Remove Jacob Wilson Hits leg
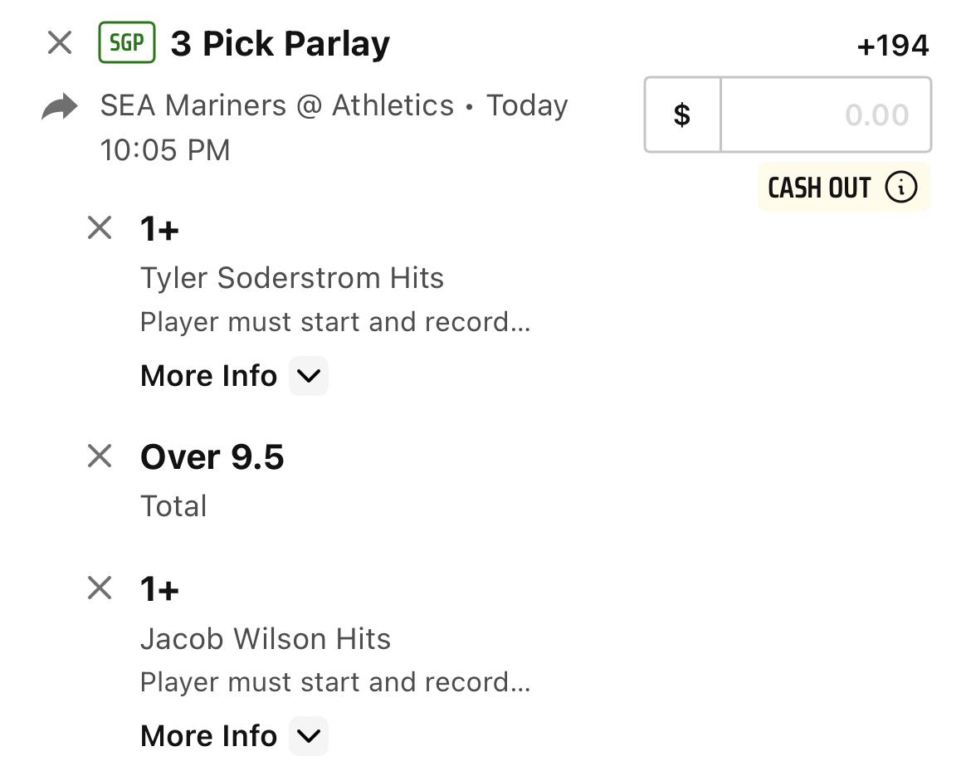The height and width of the screenshot is (771, 971). coord(100,588)
